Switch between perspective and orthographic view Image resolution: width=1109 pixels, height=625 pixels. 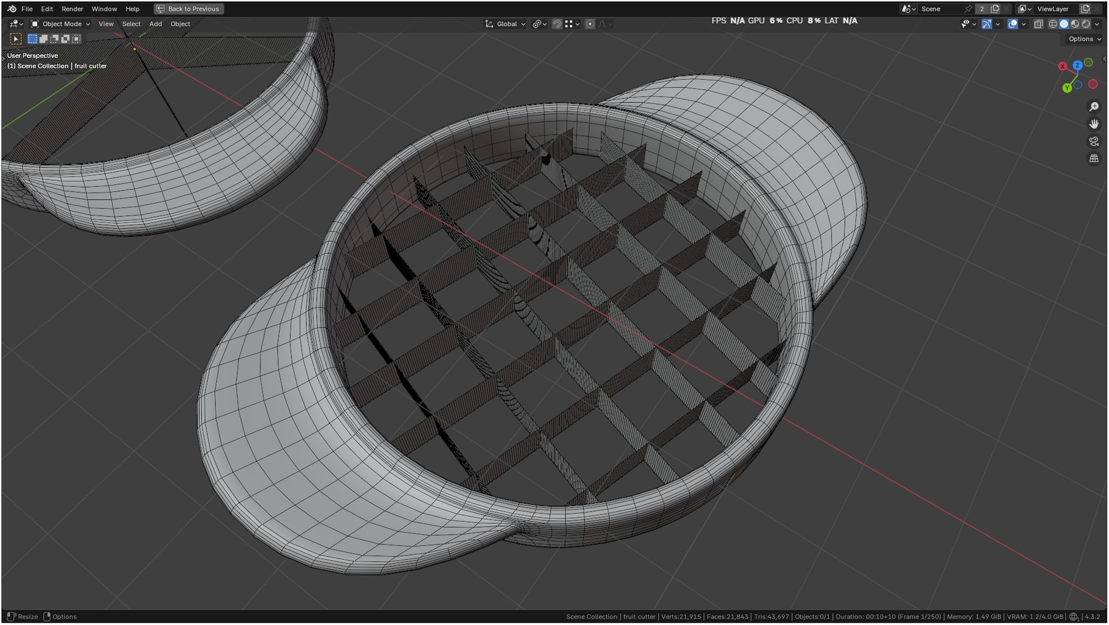[1093, 159]
